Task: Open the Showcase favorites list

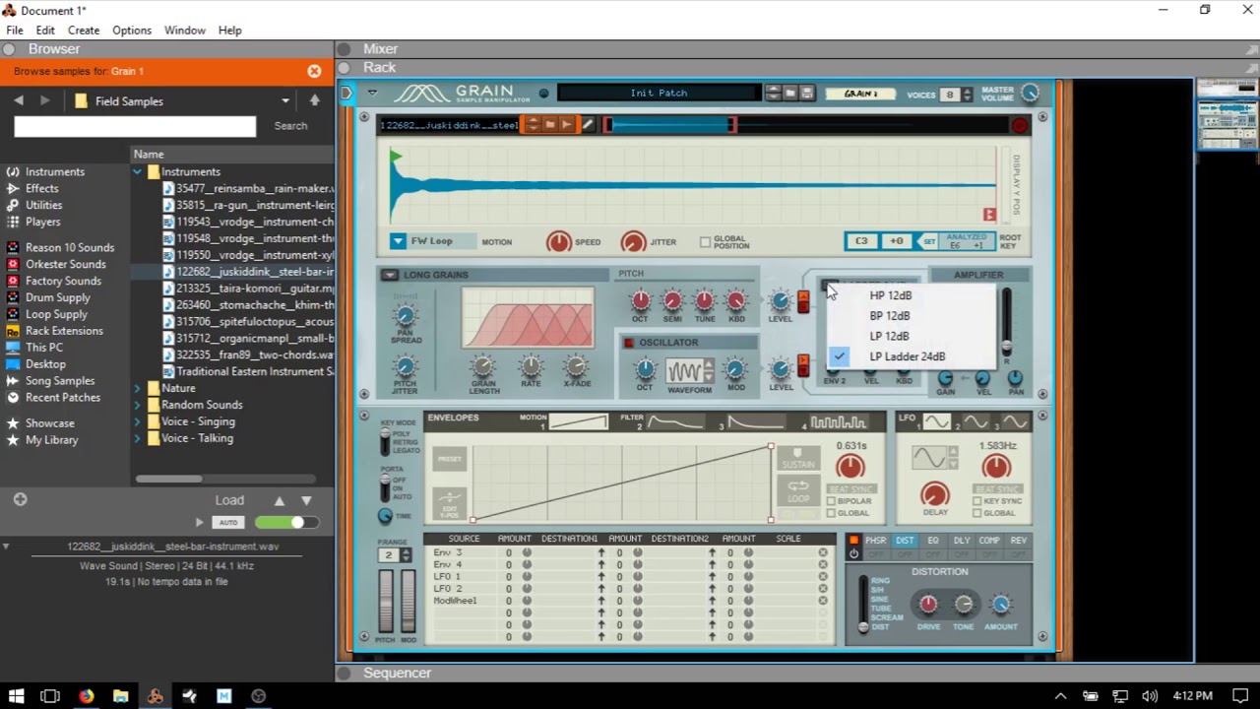Action: tap(41, 423)
